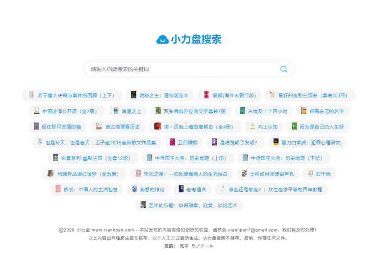Click book cover icon for 幽默三国
This screenshot has width=381, height=255.
click(56, 158)
